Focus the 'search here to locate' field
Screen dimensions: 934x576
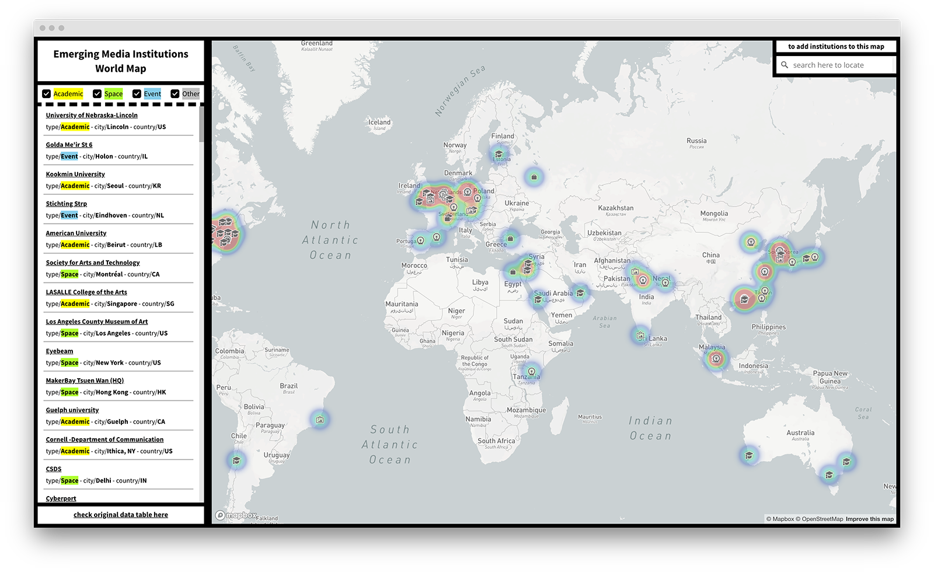tap(836, 65)
